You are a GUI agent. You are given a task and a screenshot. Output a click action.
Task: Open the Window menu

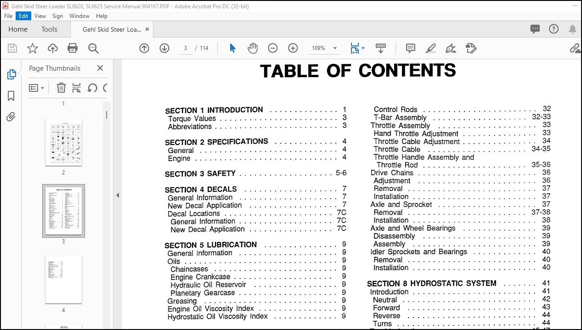(79, 16)
